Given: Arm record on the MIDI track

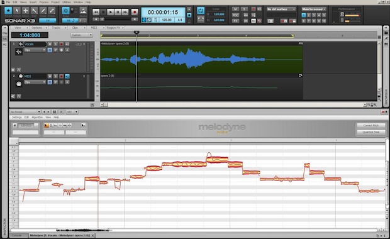Looking at the screenshot, I should 62,76.
